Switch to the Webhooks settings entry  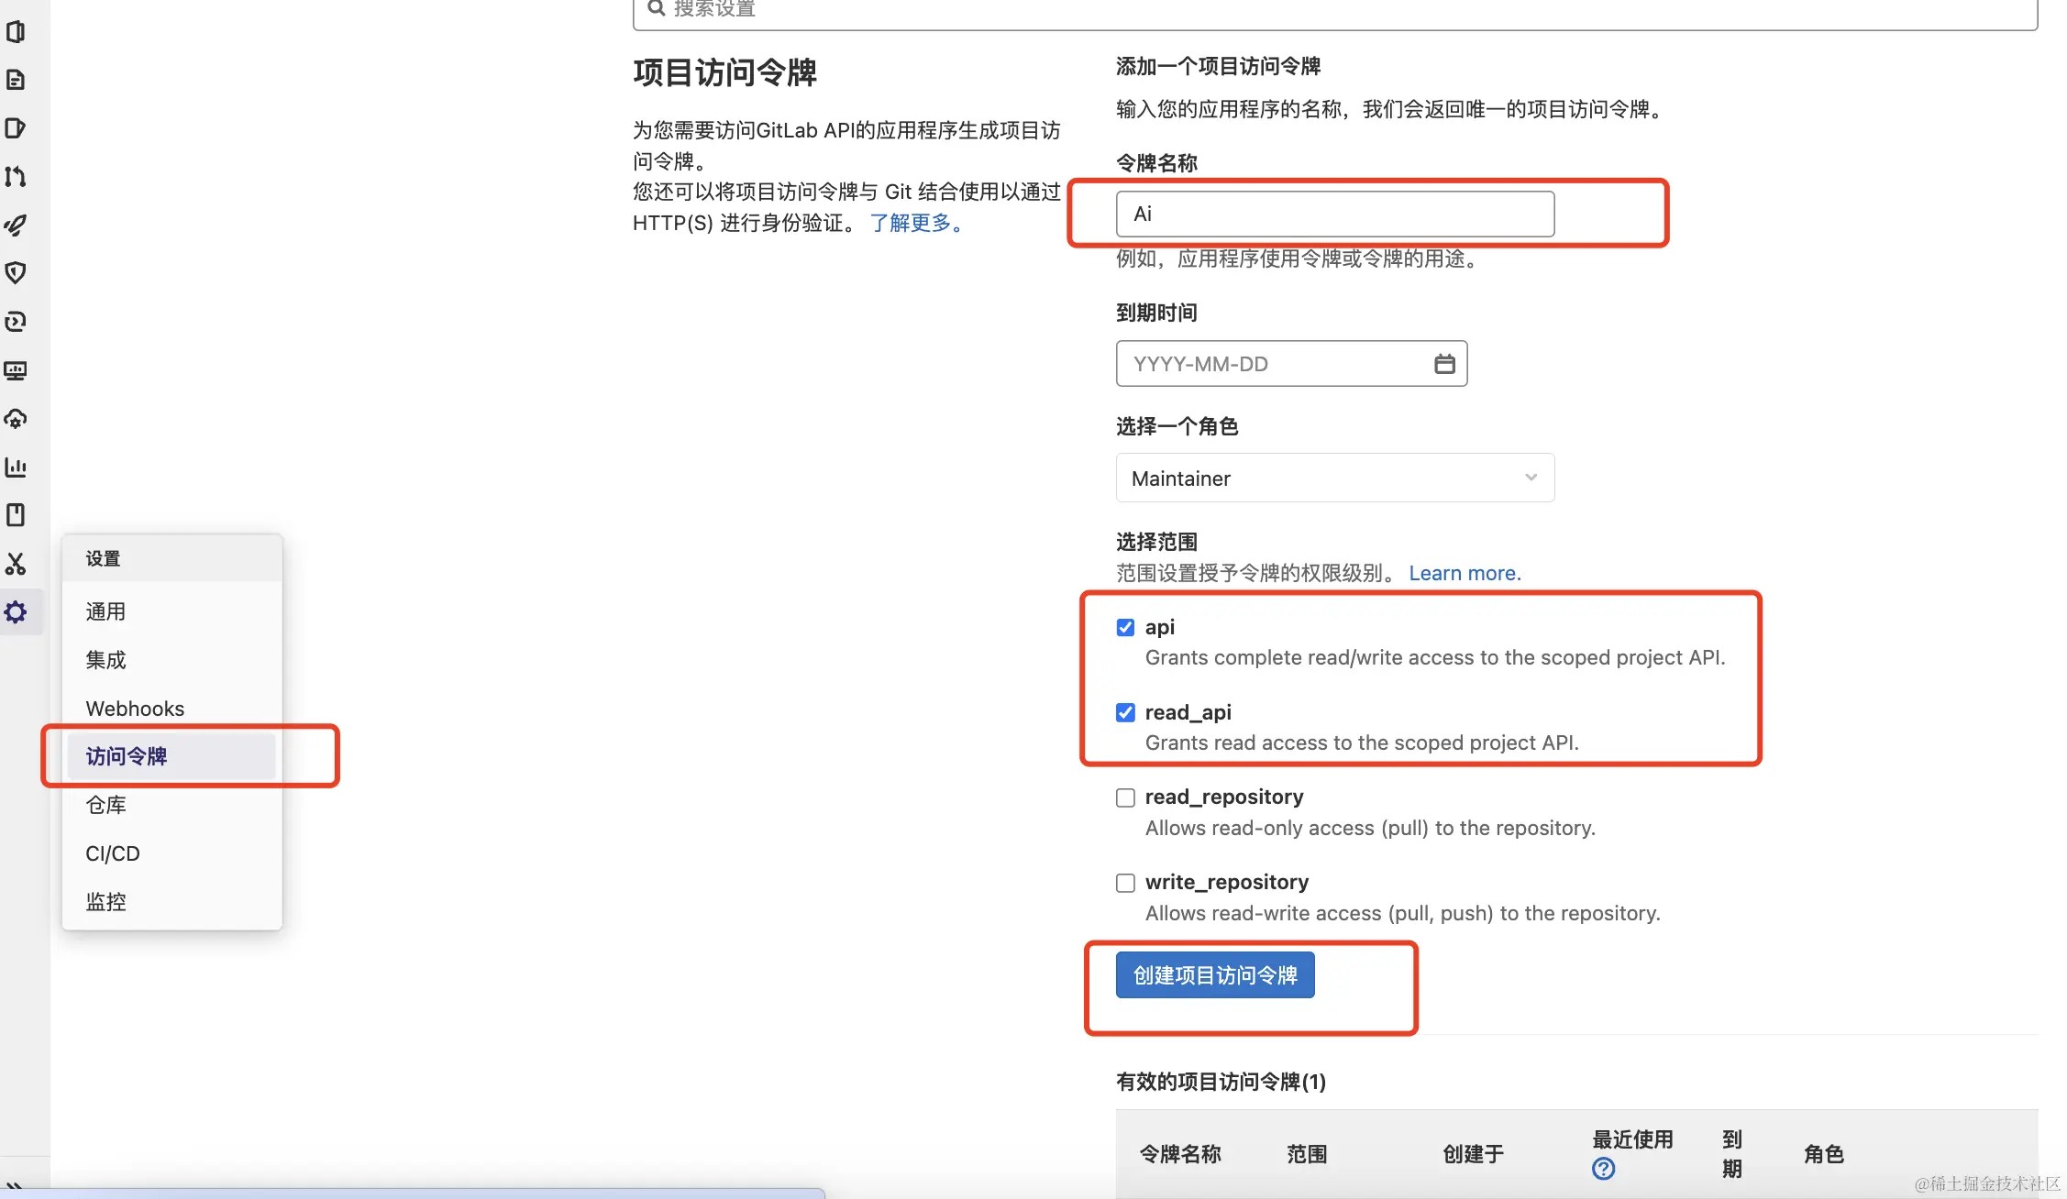[135, 708]
